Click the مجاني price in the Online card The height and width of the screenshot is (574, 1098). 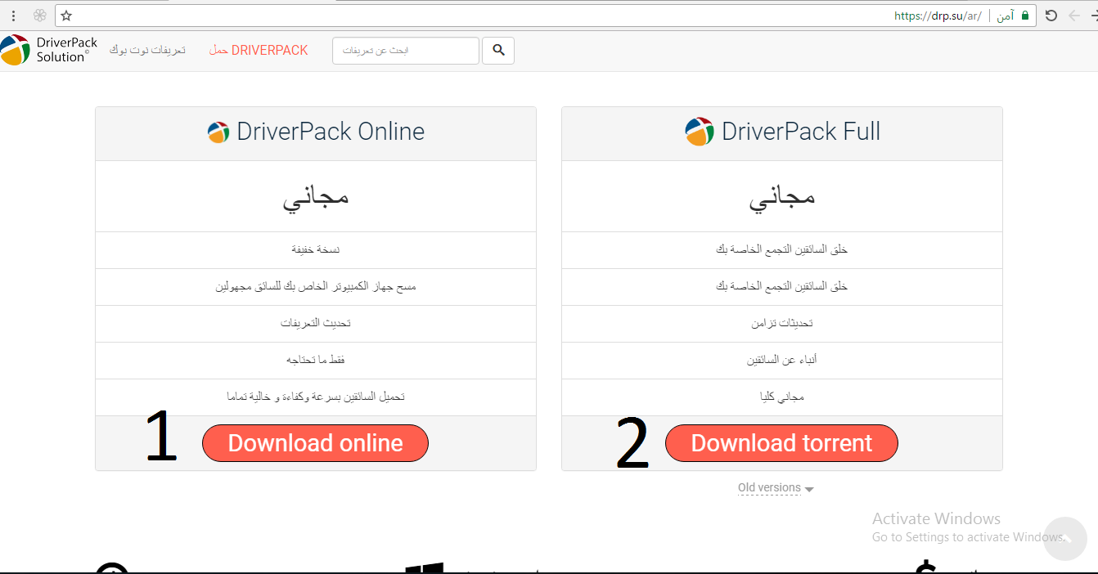point(316,197)
